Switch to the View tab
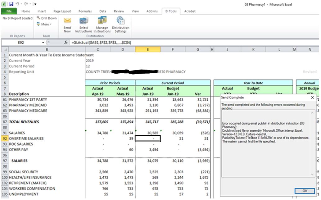This screenshot has height=200, width=321. coord(135,11)
